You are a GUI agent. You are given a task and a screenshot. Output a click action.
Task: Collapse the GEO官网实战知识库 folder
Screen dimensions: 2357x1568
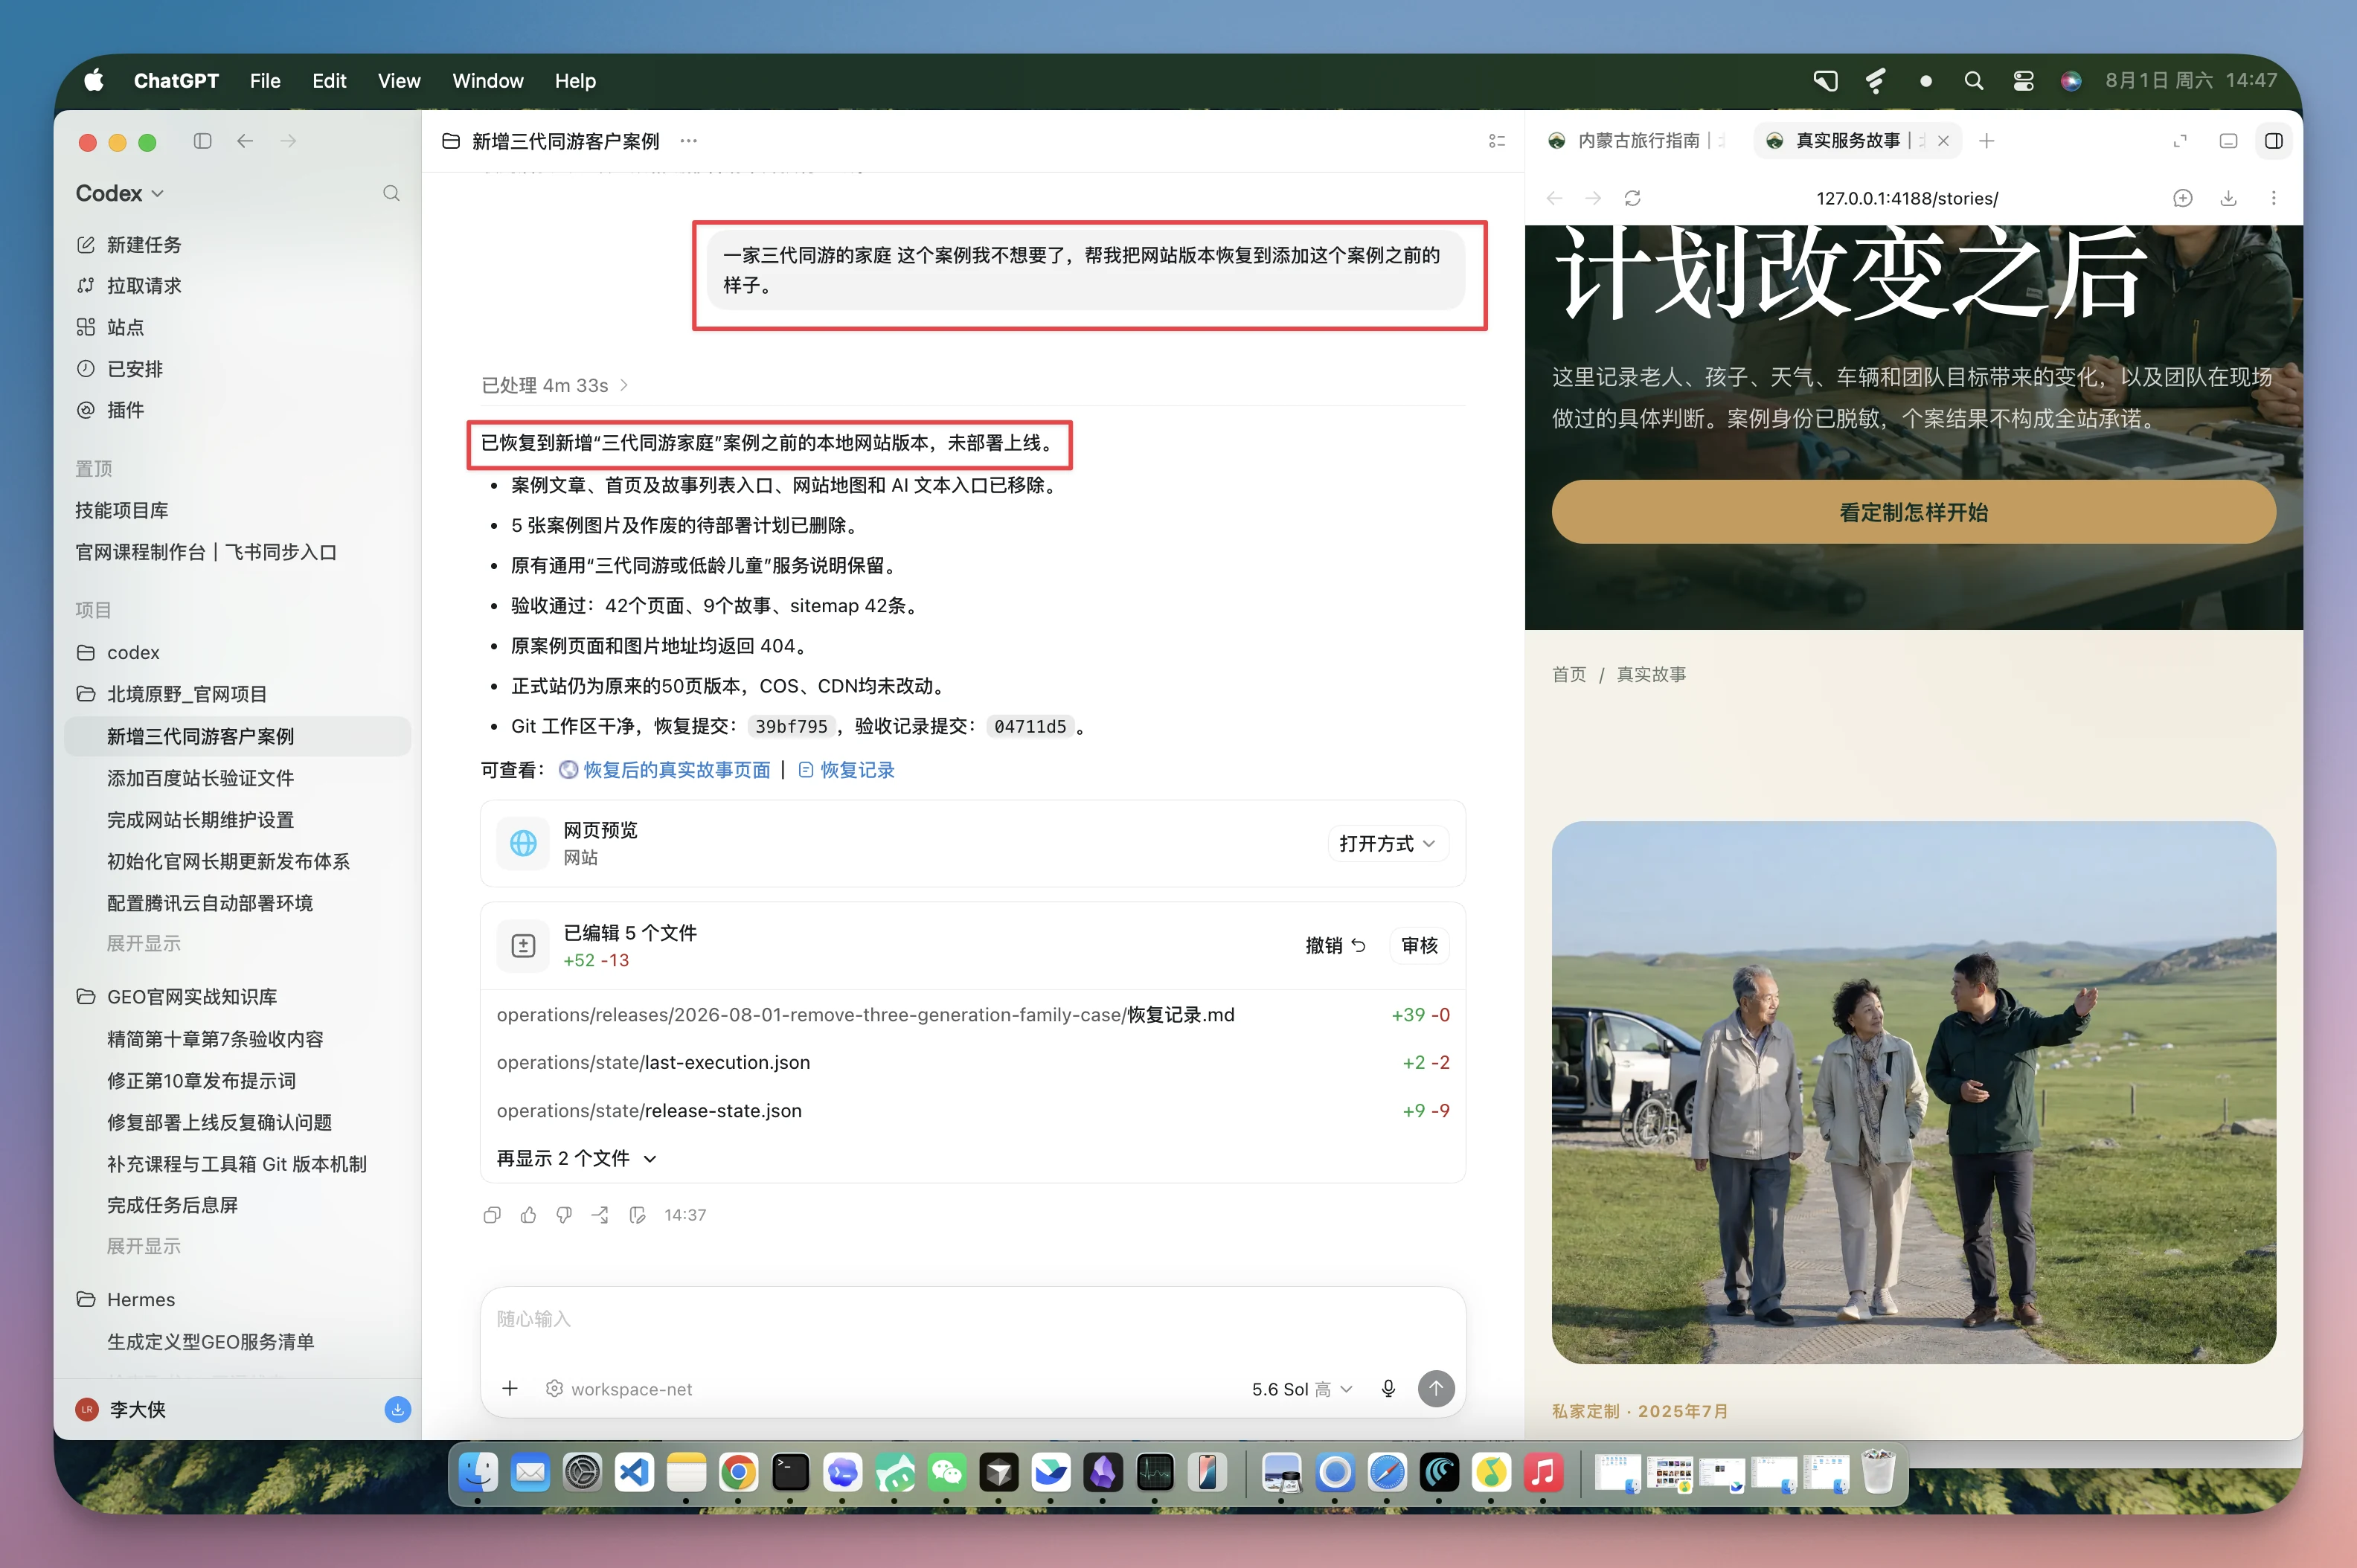pos(177,997)
